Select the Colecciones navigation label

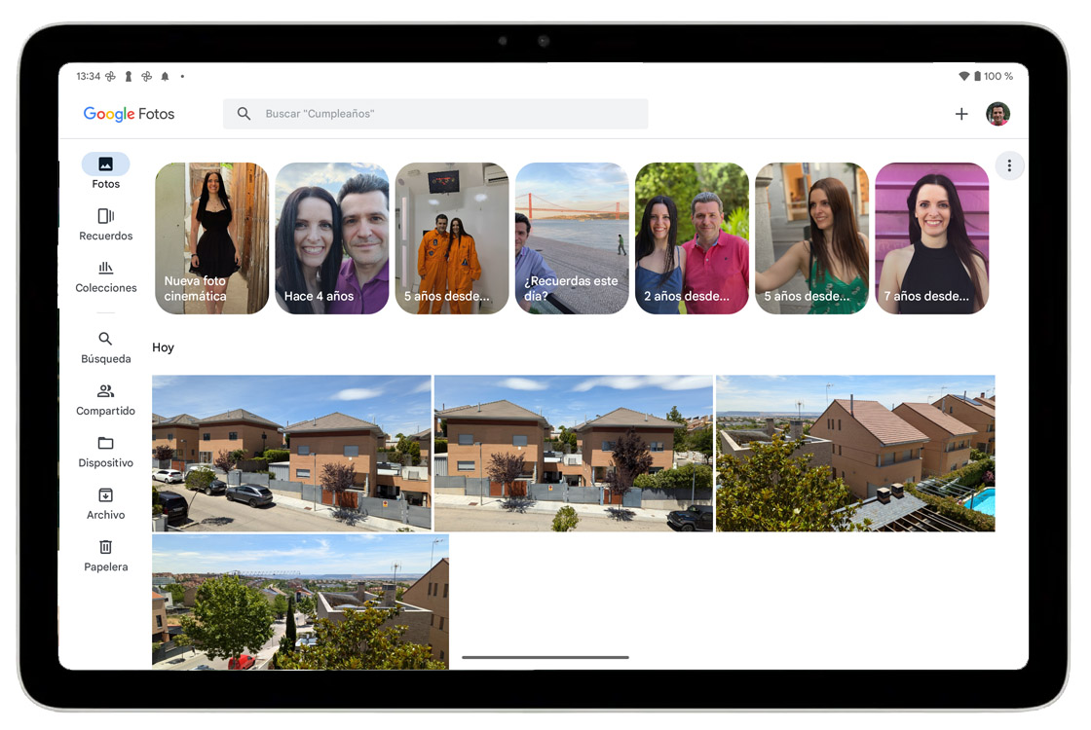coord(106,288)
